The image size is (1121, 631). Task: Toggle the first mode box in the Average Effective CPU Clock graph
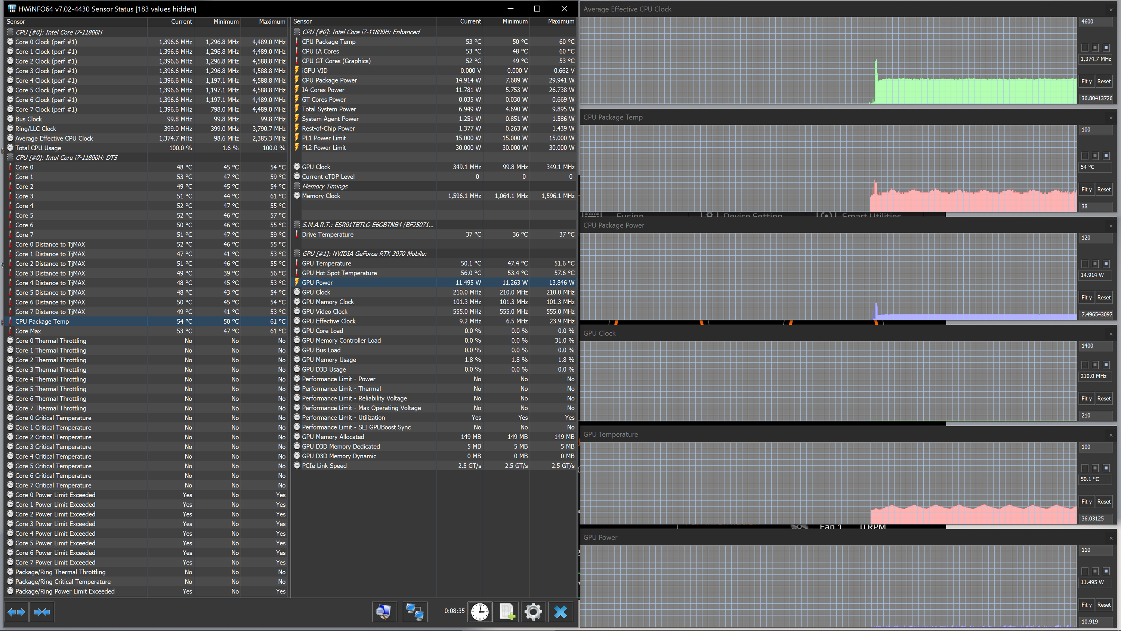pos(1084,48)
